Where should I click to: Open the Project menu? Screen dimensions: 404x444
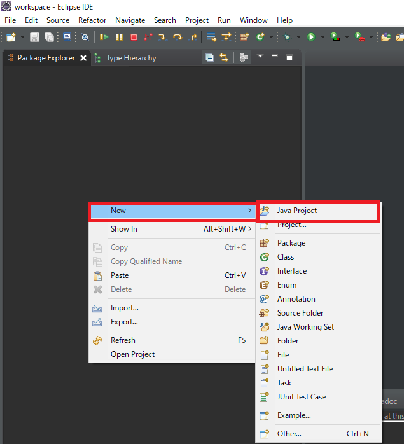coord(197,20)
